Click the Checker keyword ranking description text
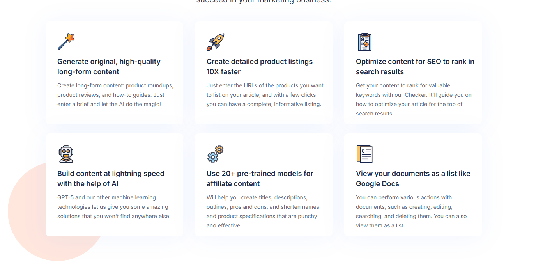543x268 pixels. pyautogui.click(x=414, y=99)
